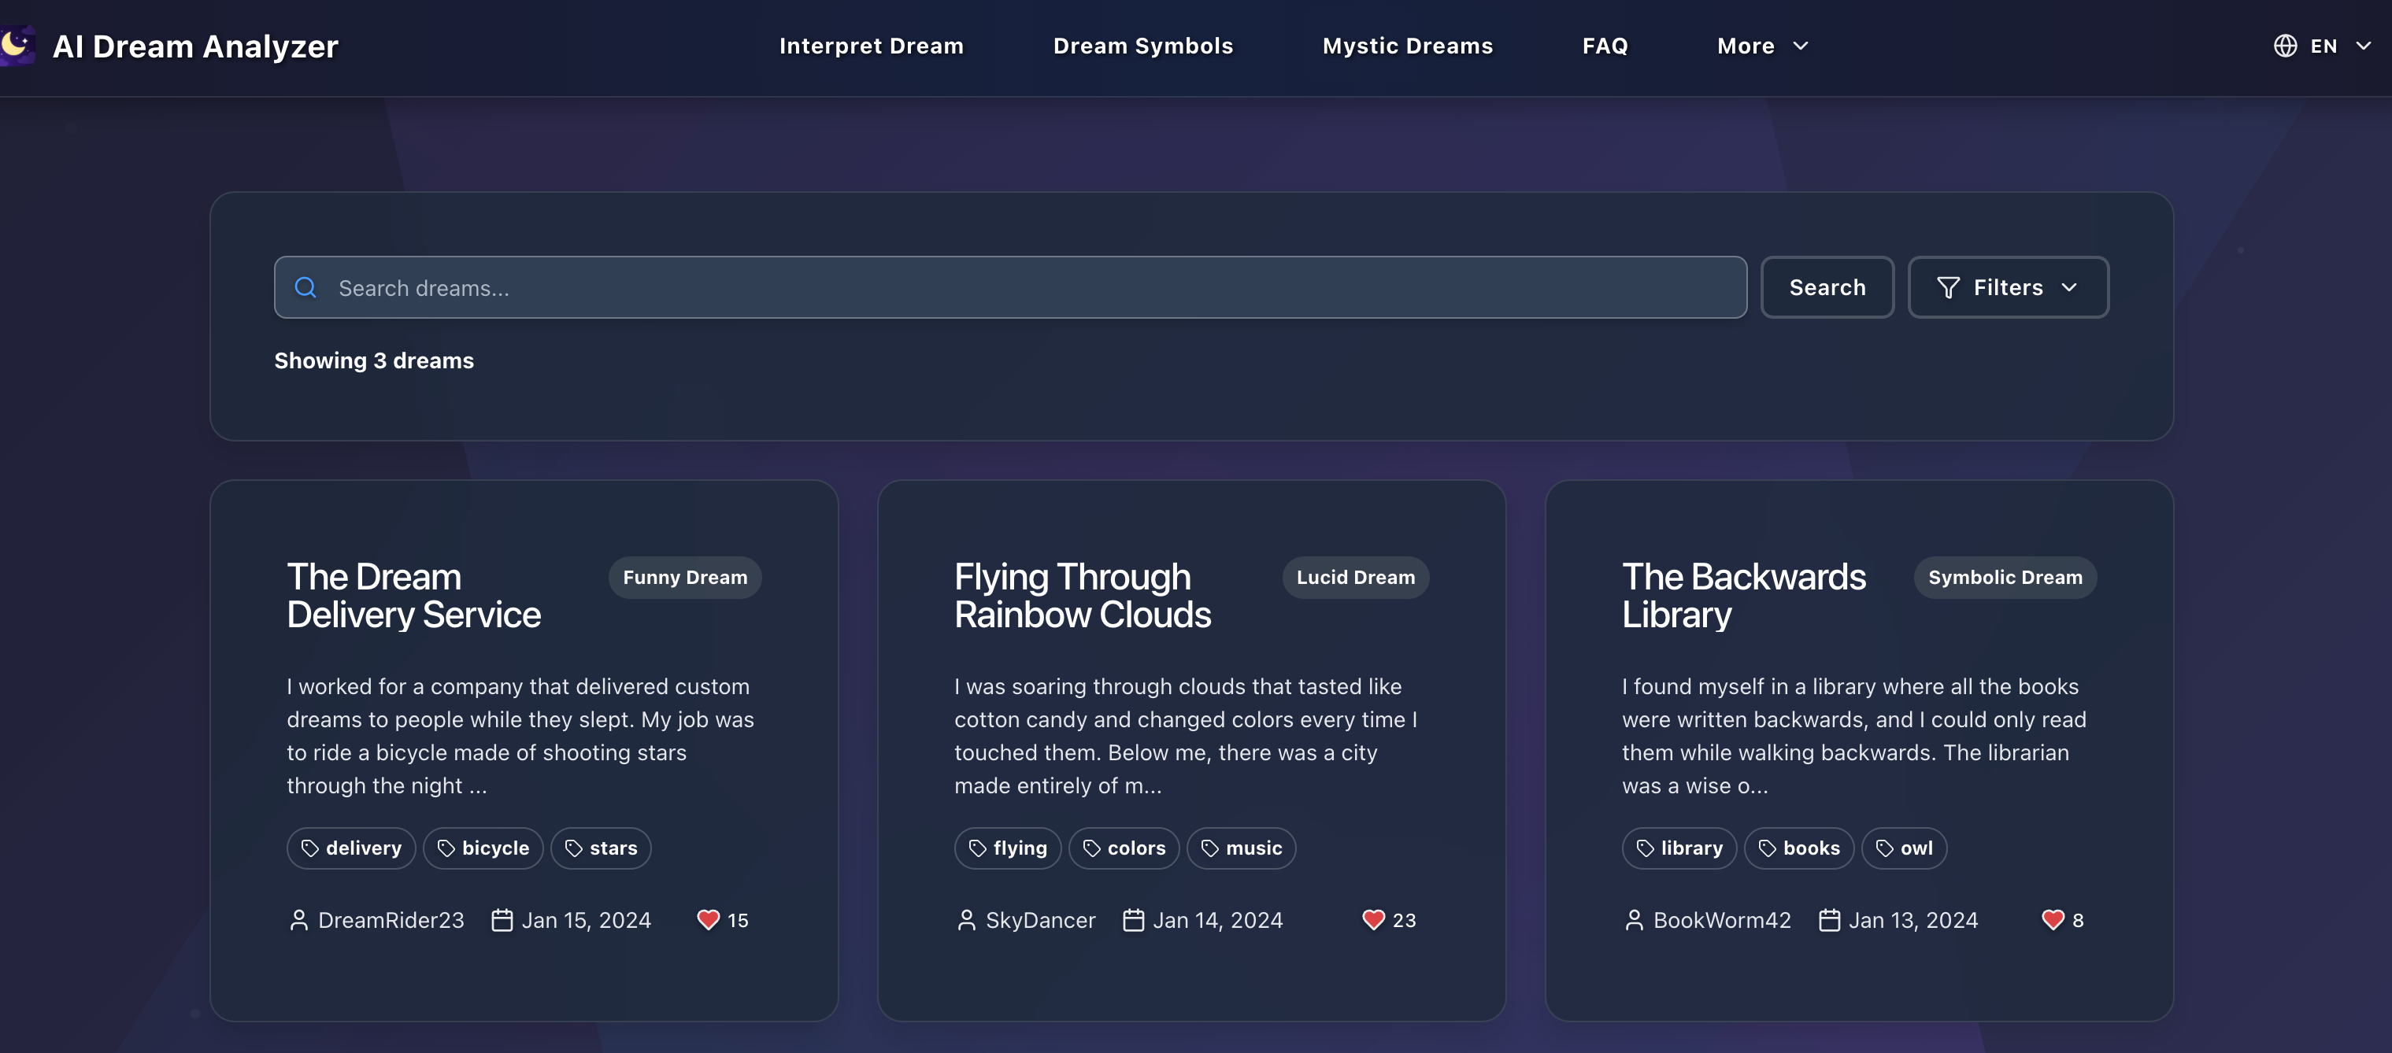The height and width of the screenshot is (1053, 2392).
Task: Focus the Search dreams input field
Action: (x=1010, y=287)
